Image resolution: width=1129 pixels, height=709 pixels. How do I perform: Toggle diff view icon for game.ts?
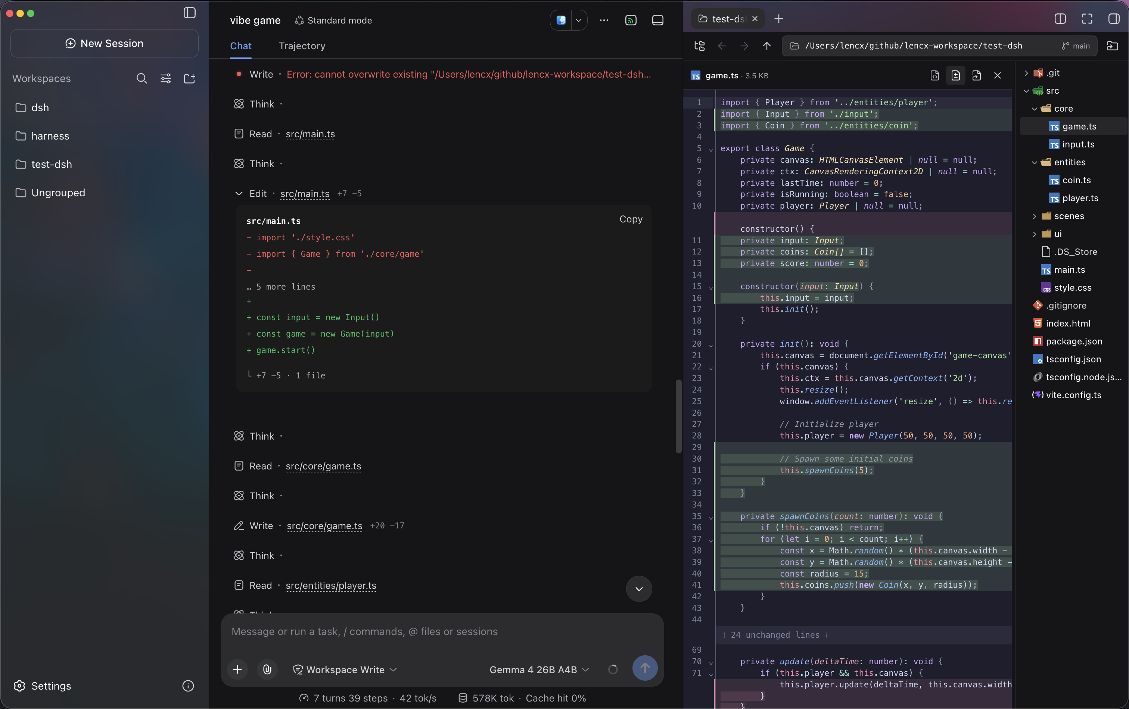pyautogui.click(x=955, y=75)
